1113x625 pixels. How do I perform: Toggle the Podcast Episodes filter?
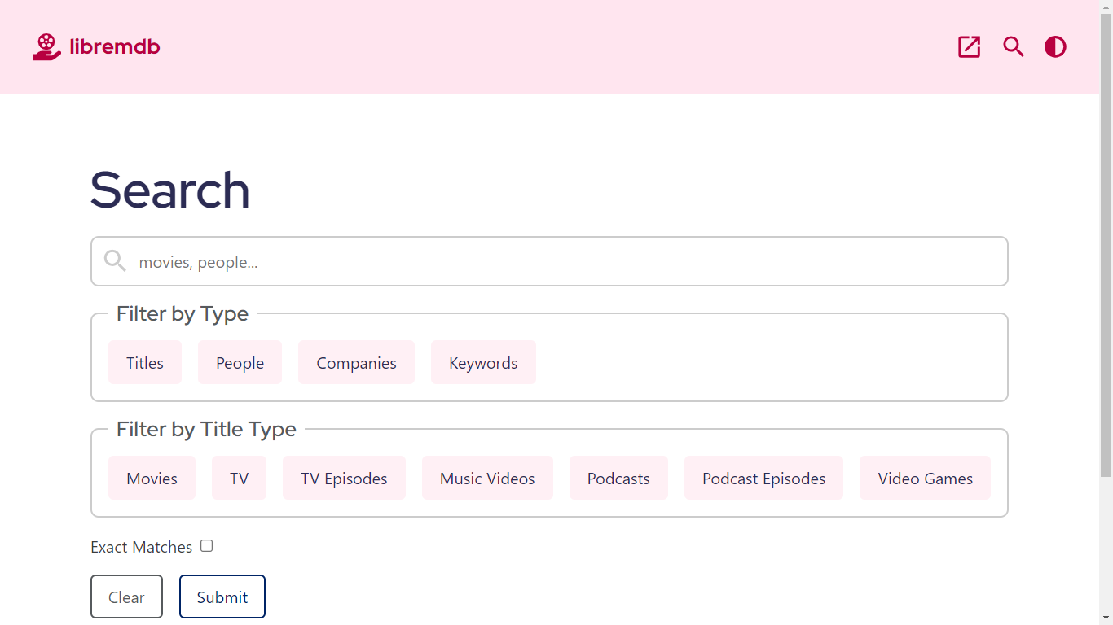[x=763, y=479]
